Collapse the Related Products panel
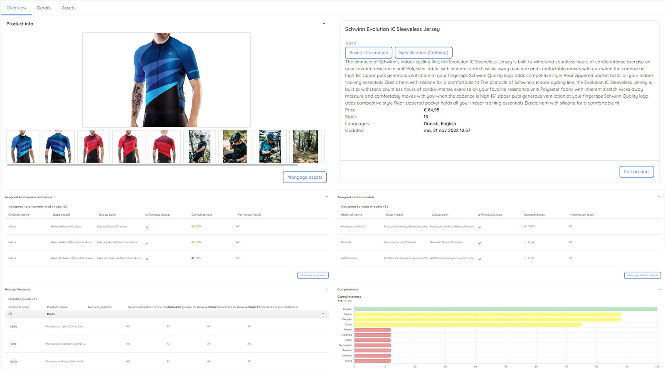This screenshot has width=665, height=370. [x=327, y=289]
